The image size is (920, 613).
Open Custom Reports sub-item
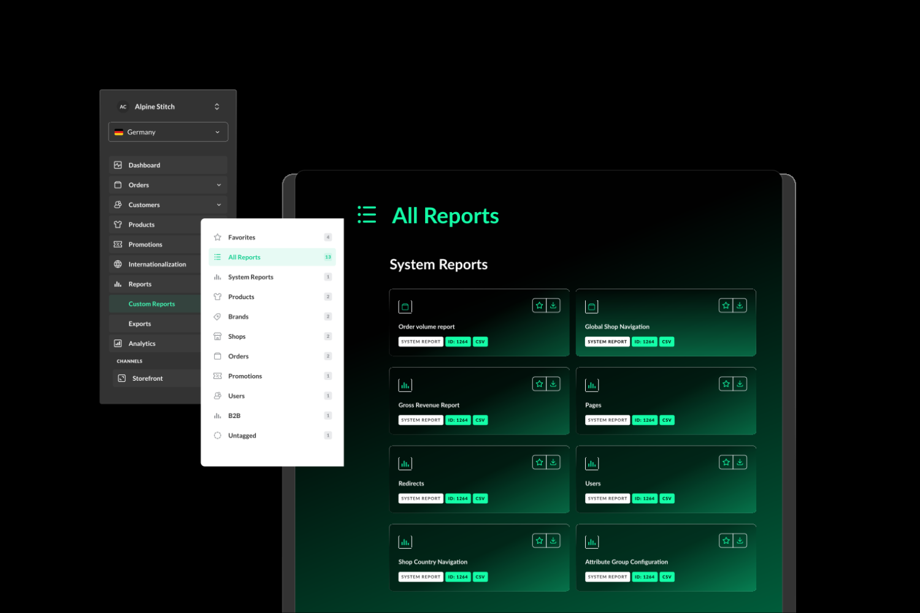[155, 304]
